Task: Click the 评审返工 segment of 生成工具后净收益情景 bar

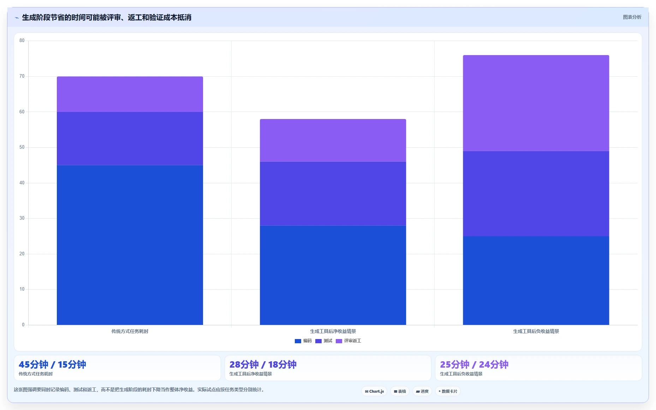Action: (333, 140)
